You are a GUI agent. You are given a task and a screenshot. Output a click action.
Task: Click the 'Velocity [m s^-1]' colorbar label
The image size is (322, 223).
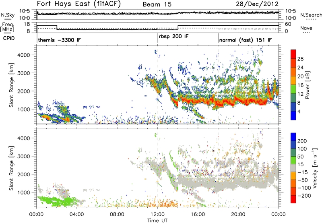point(314,168)
